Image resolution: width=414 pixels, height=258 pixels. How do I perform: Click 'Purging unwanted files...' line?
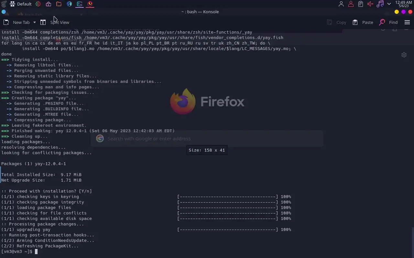click(x=43, y=71)
